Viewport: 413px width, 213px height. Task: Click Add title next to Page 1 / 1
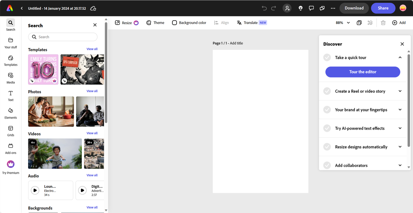click(237, 43)
